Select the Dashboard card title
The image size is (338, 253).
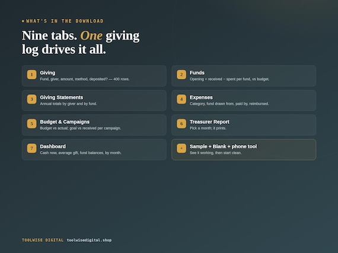click(x=53, y=146)
